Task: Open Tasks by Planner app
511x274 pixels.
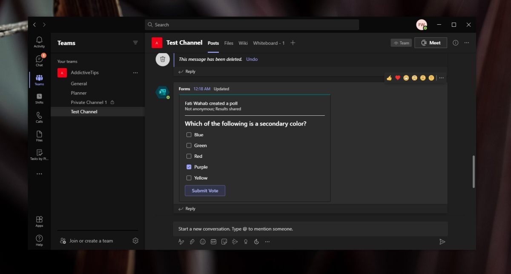Action: [39, 154]
